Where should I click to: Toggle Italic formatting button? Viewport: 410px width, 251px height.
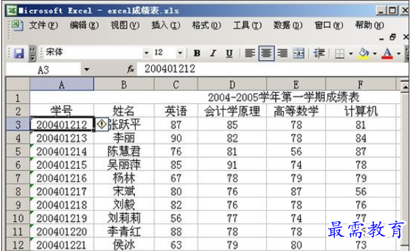pos(213,54)
